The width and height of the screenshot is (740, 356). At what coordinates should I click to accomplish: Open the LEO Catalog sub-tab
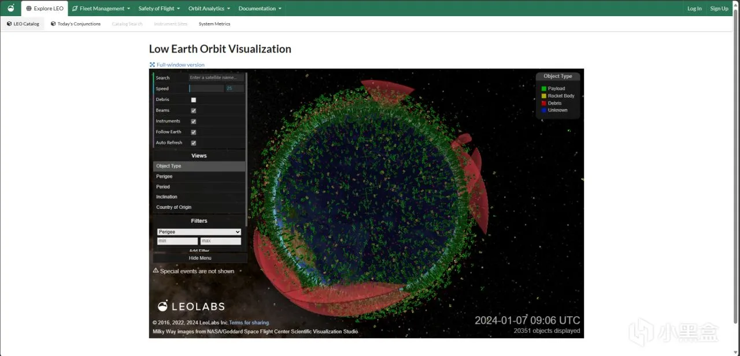[x=23, y=24]
